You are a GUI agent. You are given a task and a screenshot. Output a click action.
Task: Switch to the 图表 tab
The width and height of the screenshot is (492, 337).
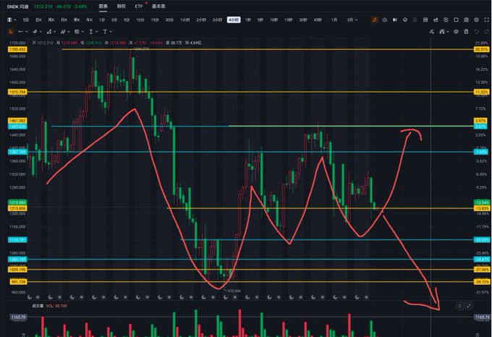103,7
